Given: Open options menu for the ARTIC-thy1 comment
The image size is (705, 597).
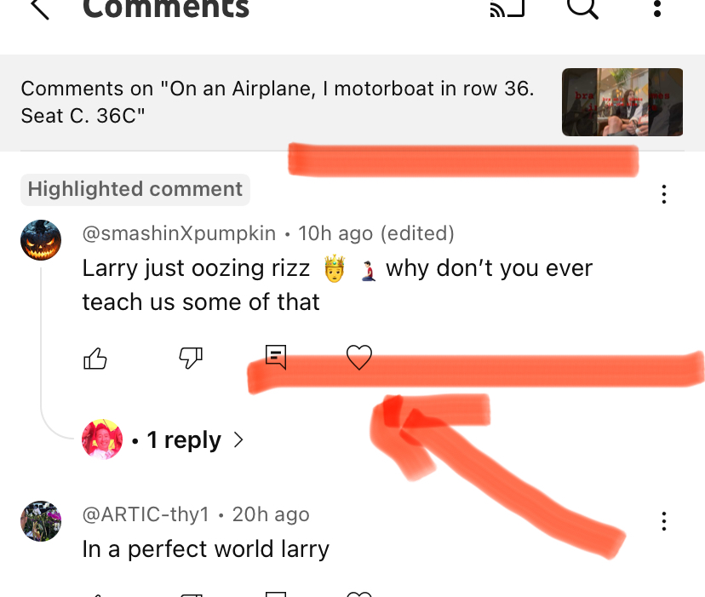Looking at the screenshot, I should [x=663, y=521].
